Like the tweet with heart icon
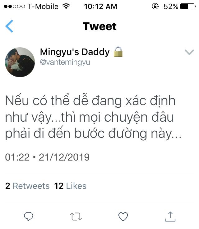This screenshot has height=229, width=199. (x=123, y=217)
